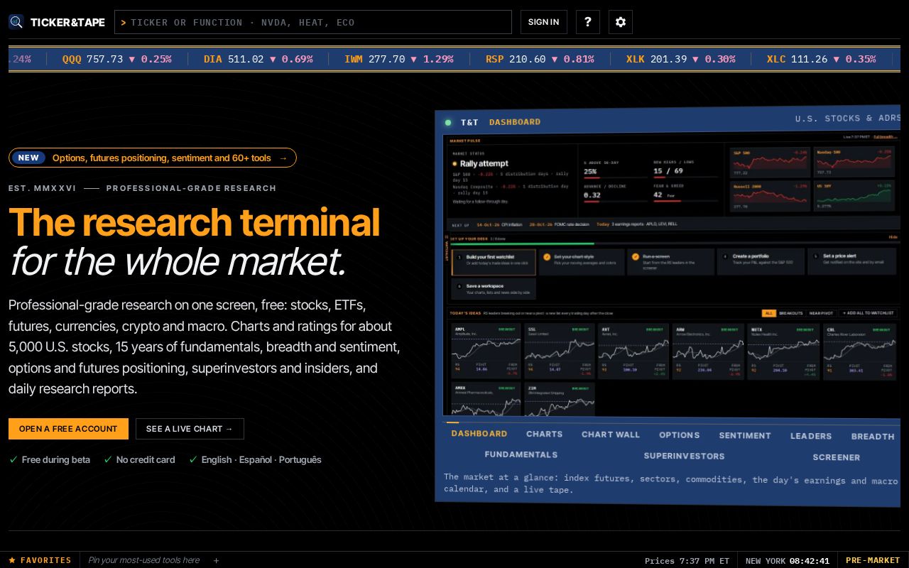Open the Breadth tab
This screenshot has width=909, height=568.
pos(873,437)
